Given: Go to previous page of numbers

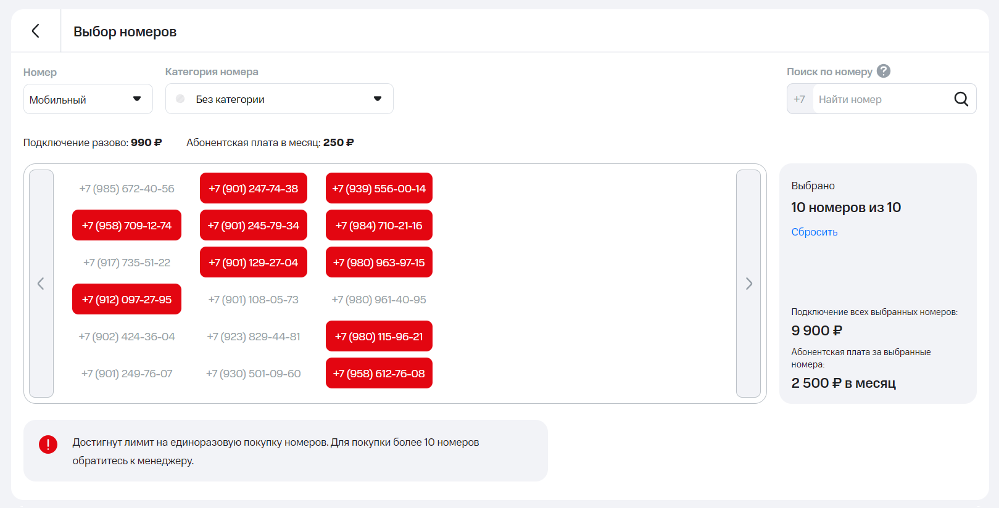Looking at the screenshot, I should click(41, 284).
